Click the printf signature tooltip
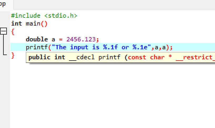This screenshot has height=128, width=215. [120, 57]
